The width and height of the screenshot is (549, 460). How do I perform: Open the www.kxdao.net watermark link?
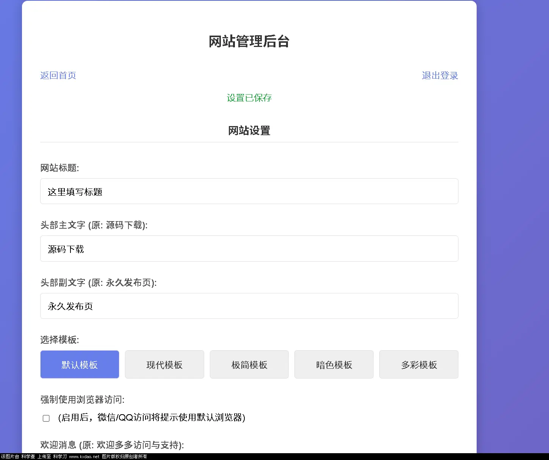84,457
